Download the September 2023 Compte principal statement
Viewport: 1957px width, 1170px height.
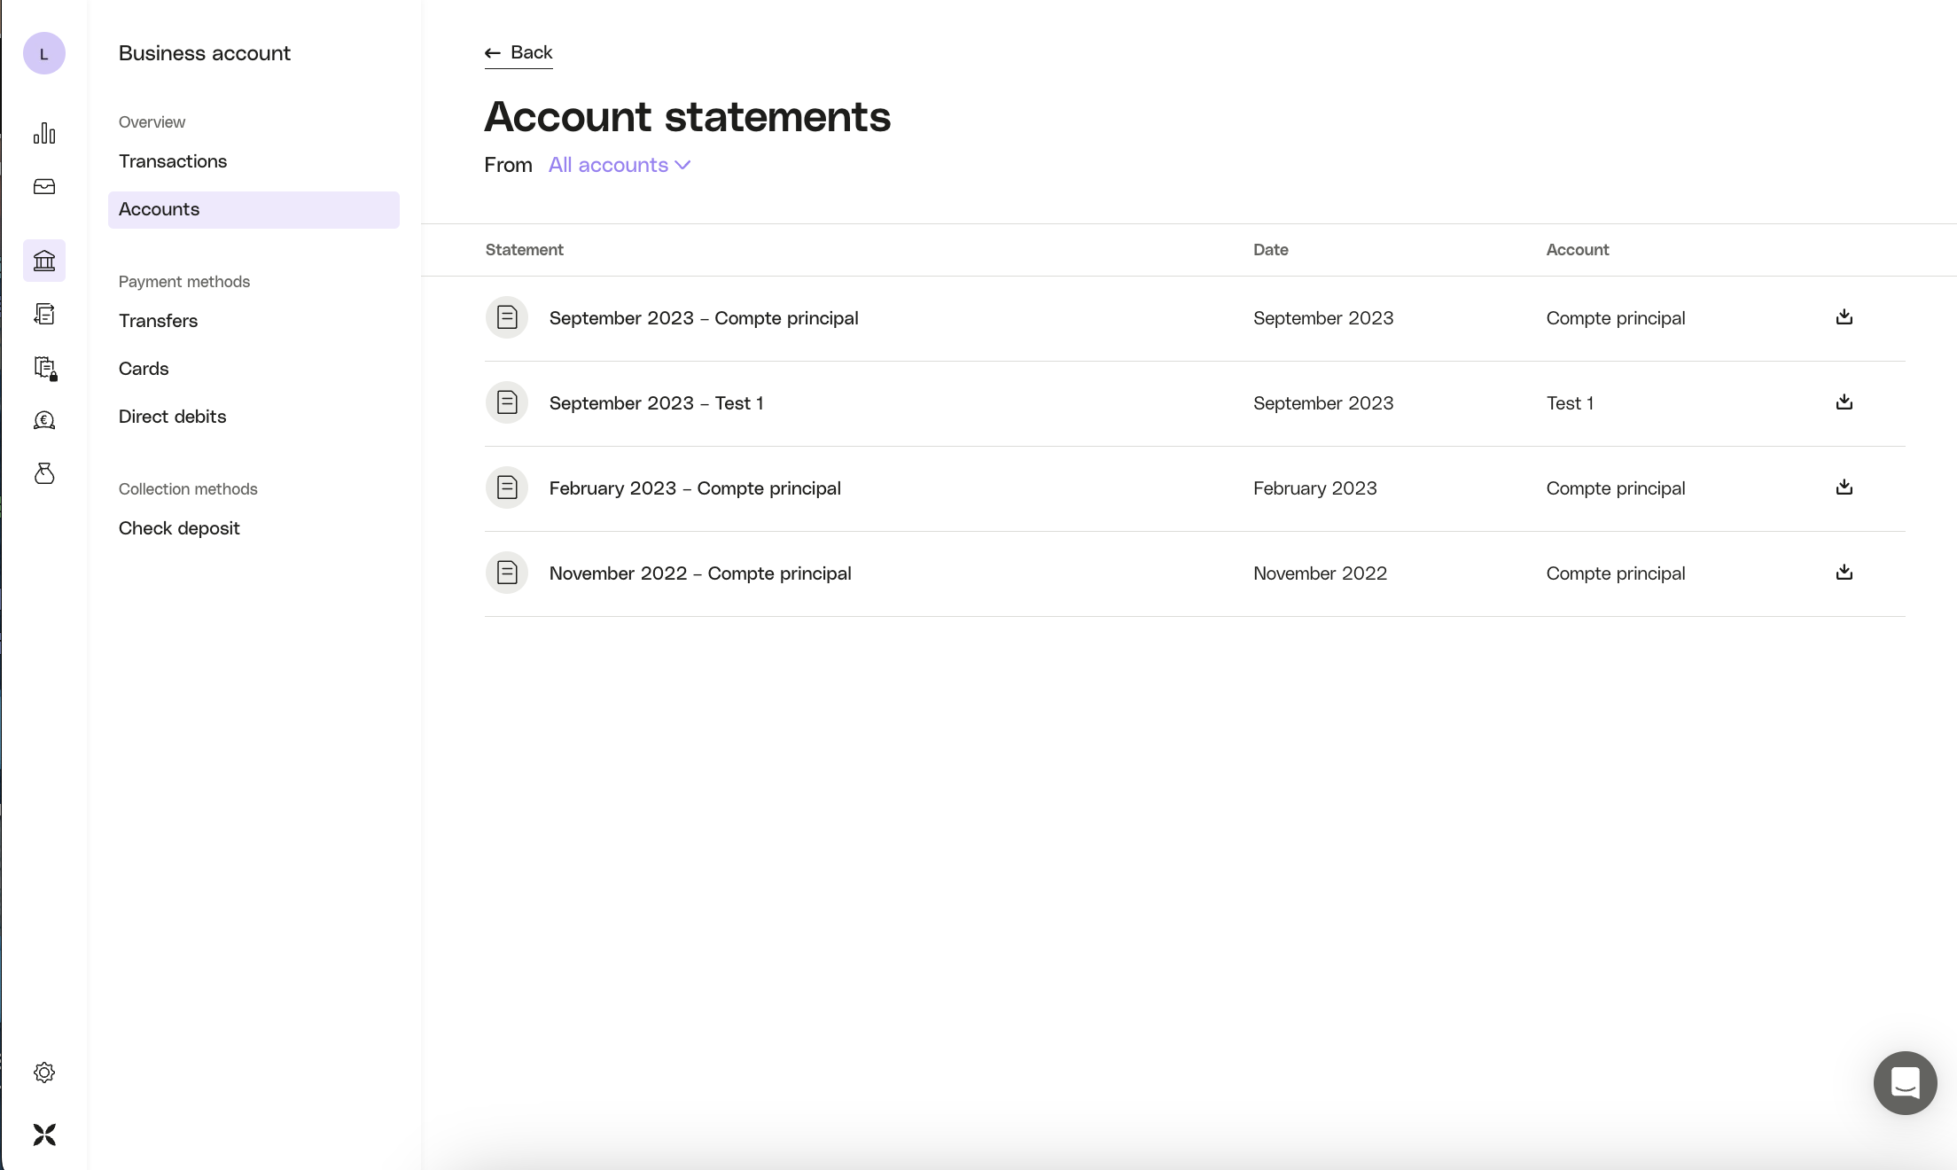1844,316
